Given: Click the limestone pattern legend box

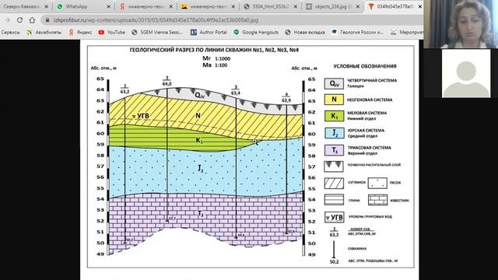Looking at the screenshot, I should coord(377,200).
